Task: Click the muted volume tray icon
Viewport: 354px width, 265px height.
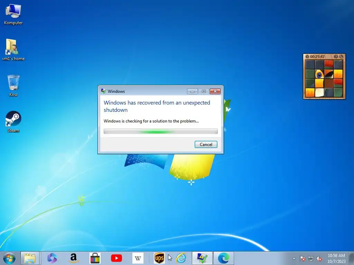Action: (x=319, y=258)
